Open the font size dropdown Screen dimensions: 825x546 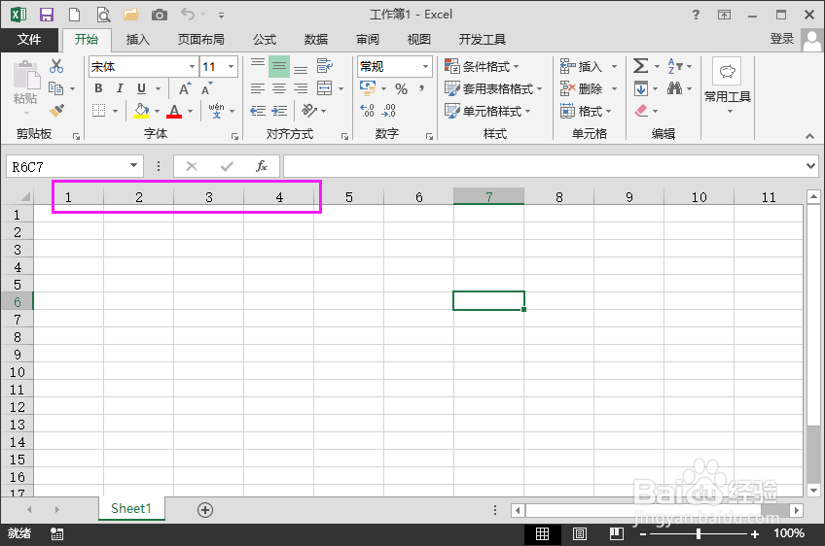(231, 67)
